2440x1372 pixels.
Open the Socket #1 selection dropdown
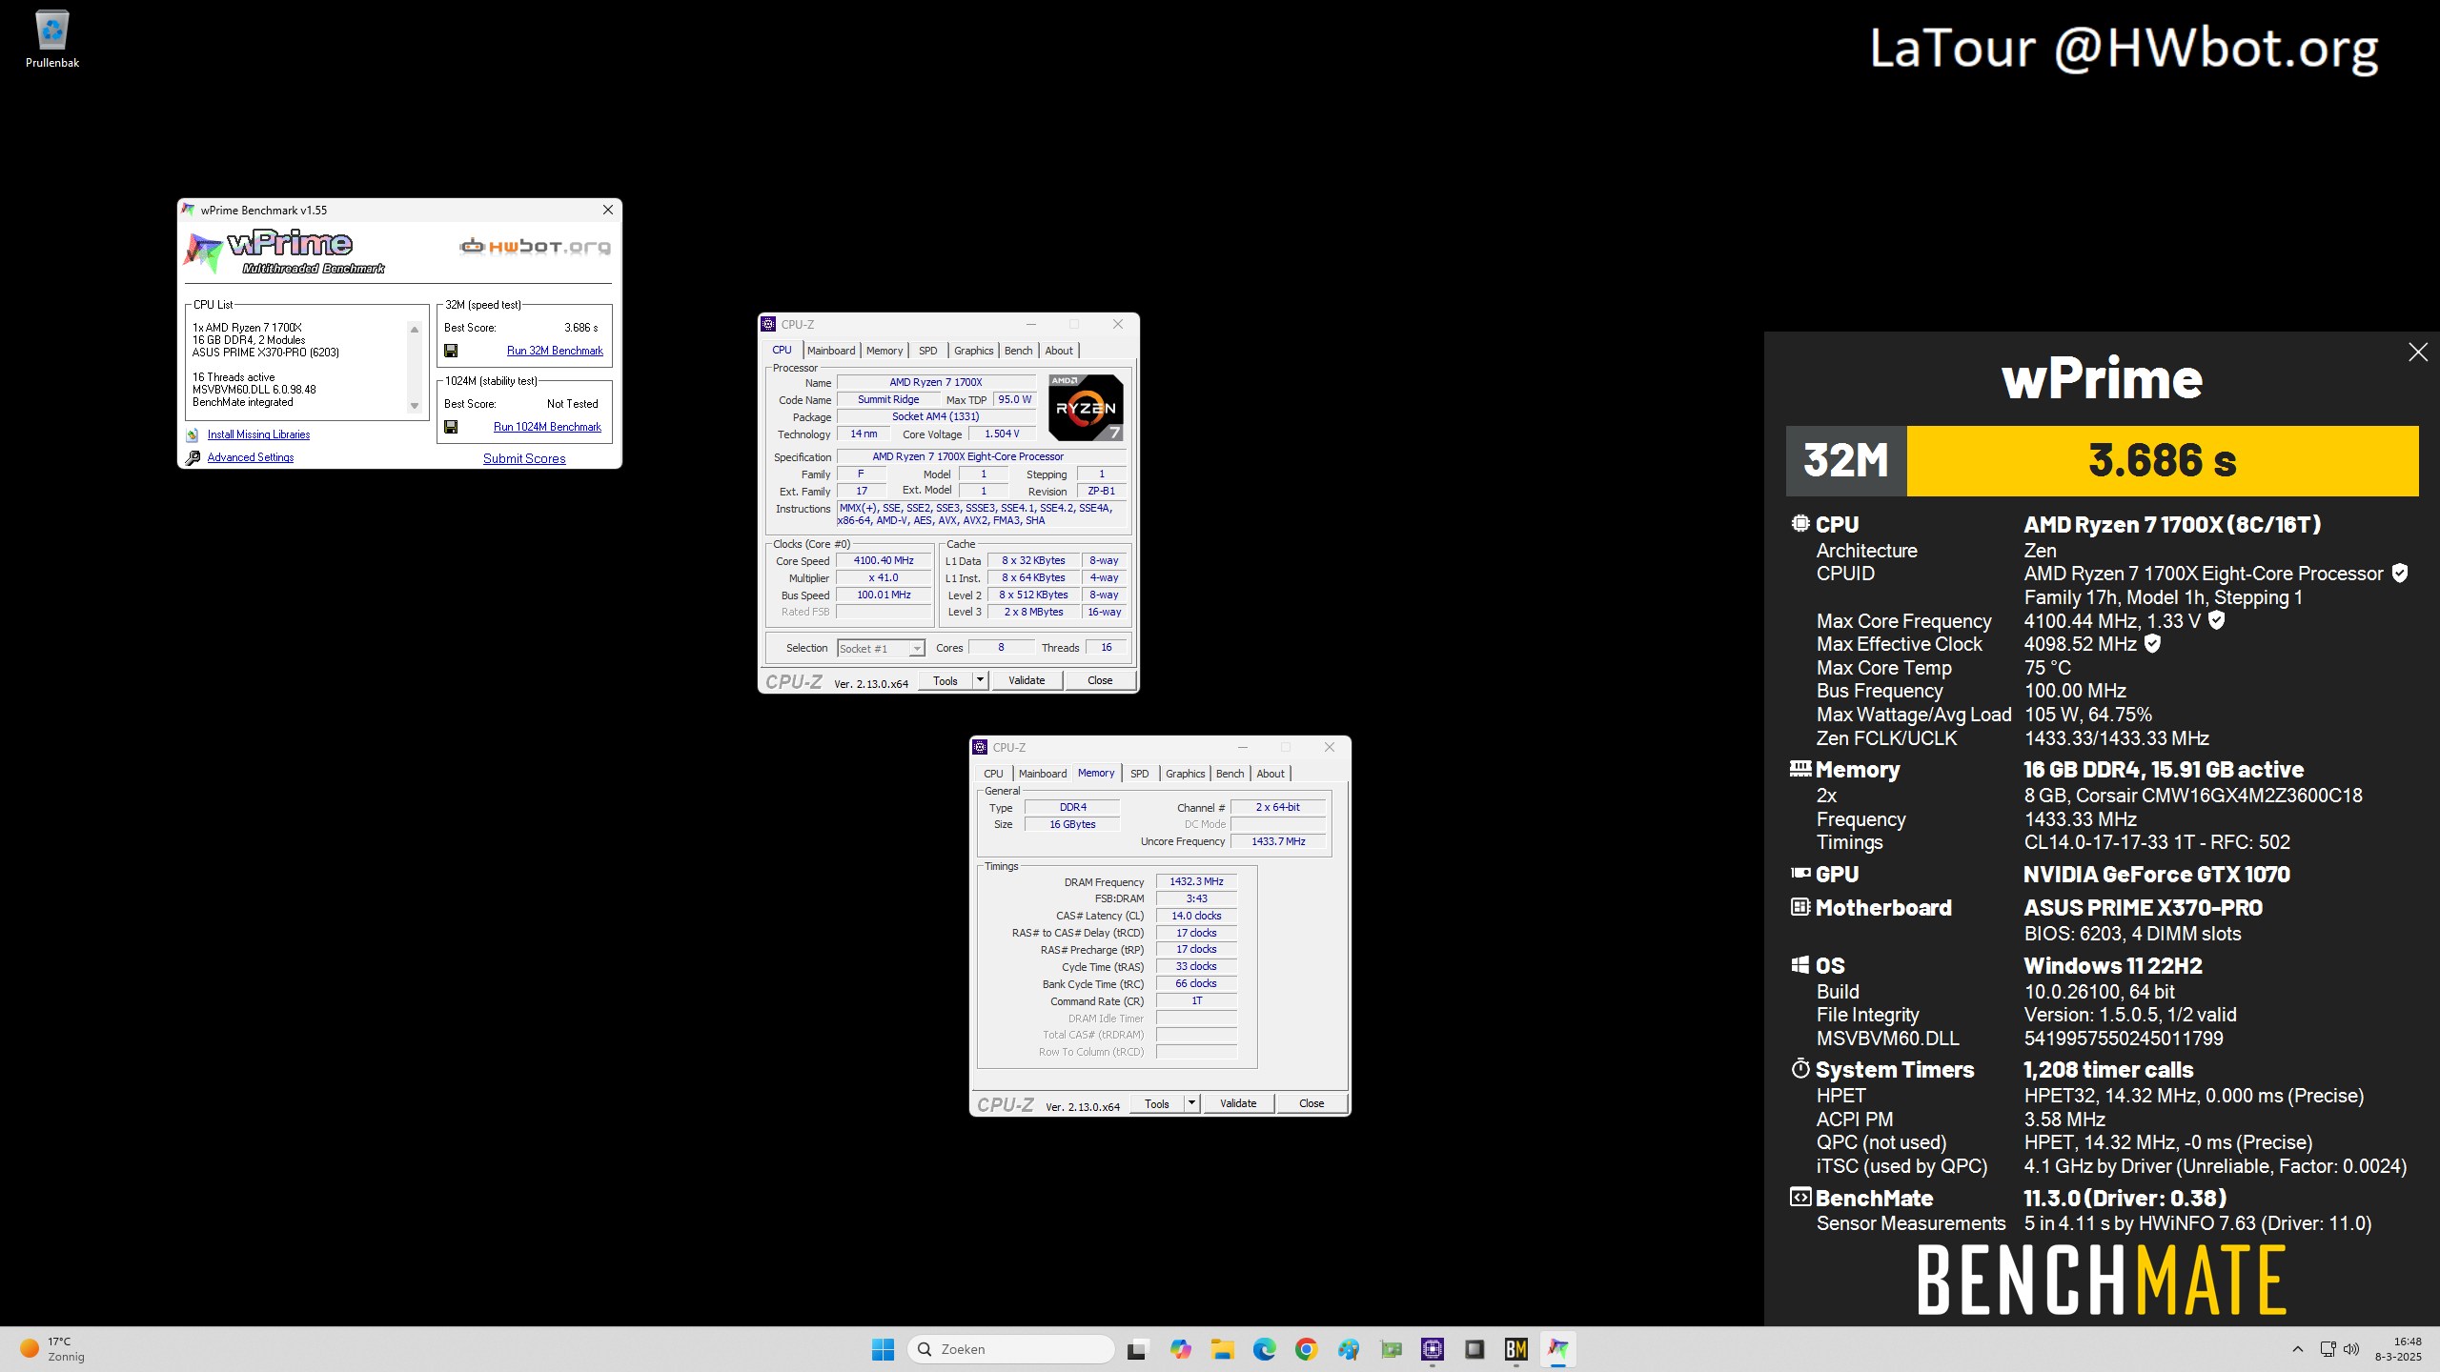coord(881,649)
